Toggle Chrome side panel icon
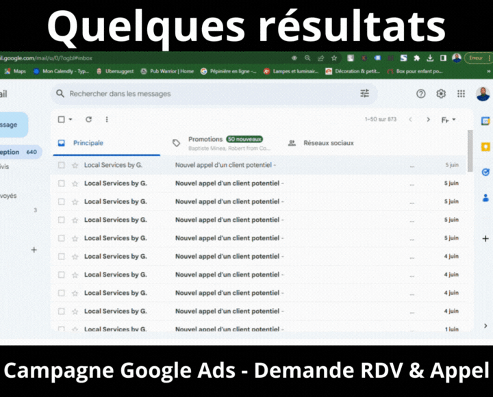Viewport: 493px width, 397px height. point(443,58)
